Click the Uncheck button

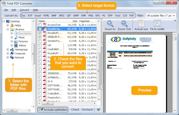87,109
